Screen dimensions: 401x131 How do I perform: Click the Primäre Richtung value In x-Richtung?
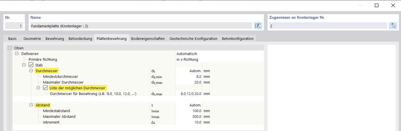[x=187, y=59]
